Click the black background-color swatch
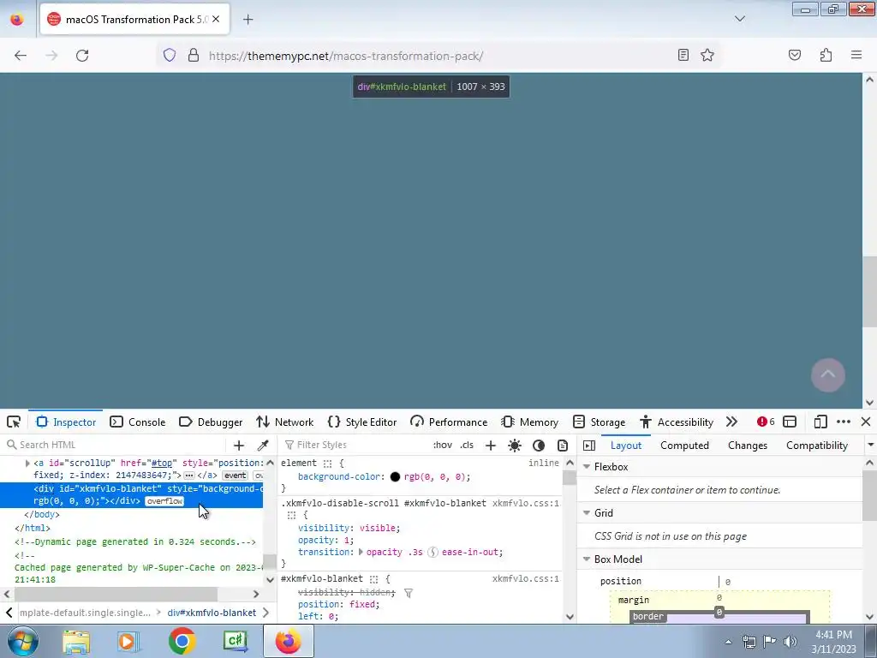The width and height of the screenshot is (877, 658). pos(395,477)
